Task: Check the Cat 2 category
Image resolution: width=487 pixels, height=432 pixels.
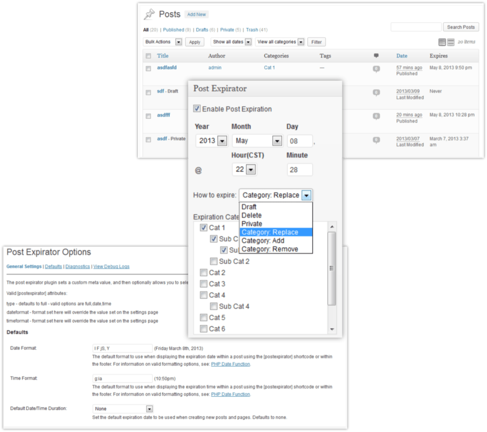Action: click(204, 272)
